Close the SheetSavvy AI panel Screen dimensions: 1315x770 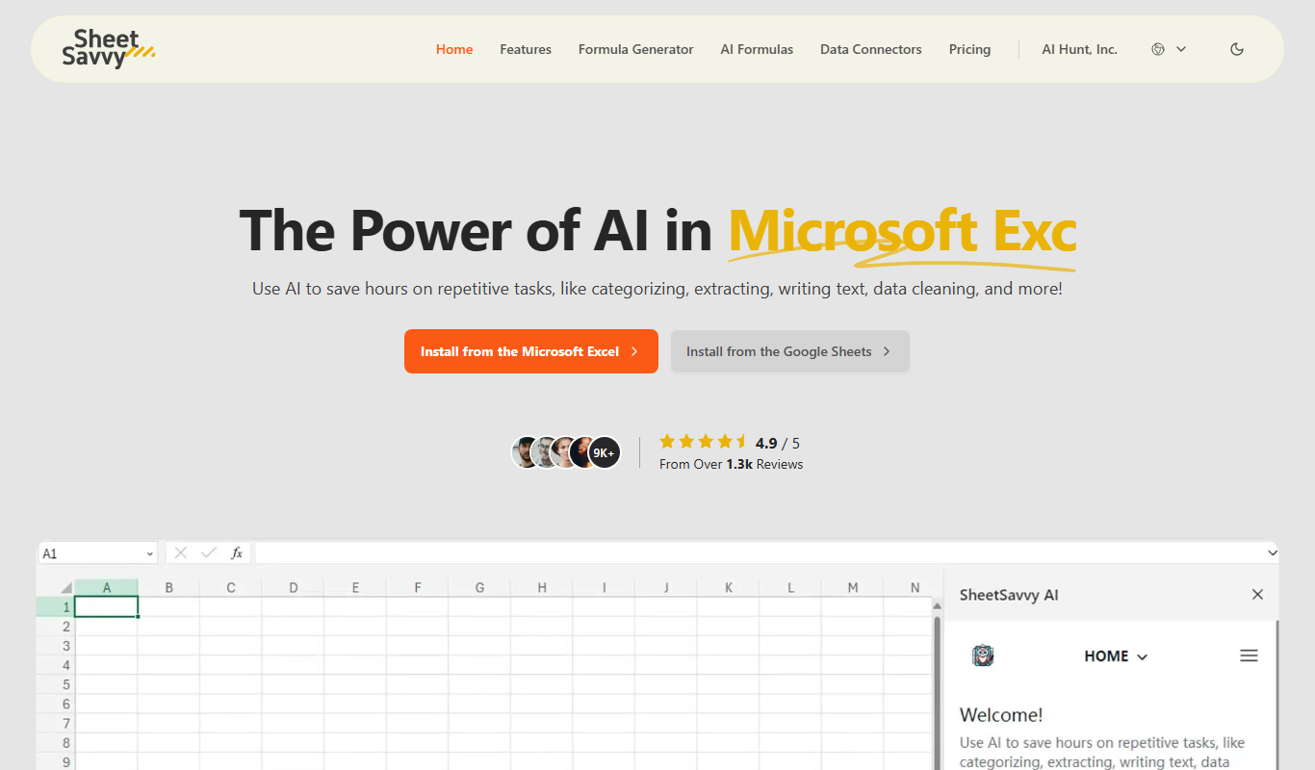[1257, 595]
